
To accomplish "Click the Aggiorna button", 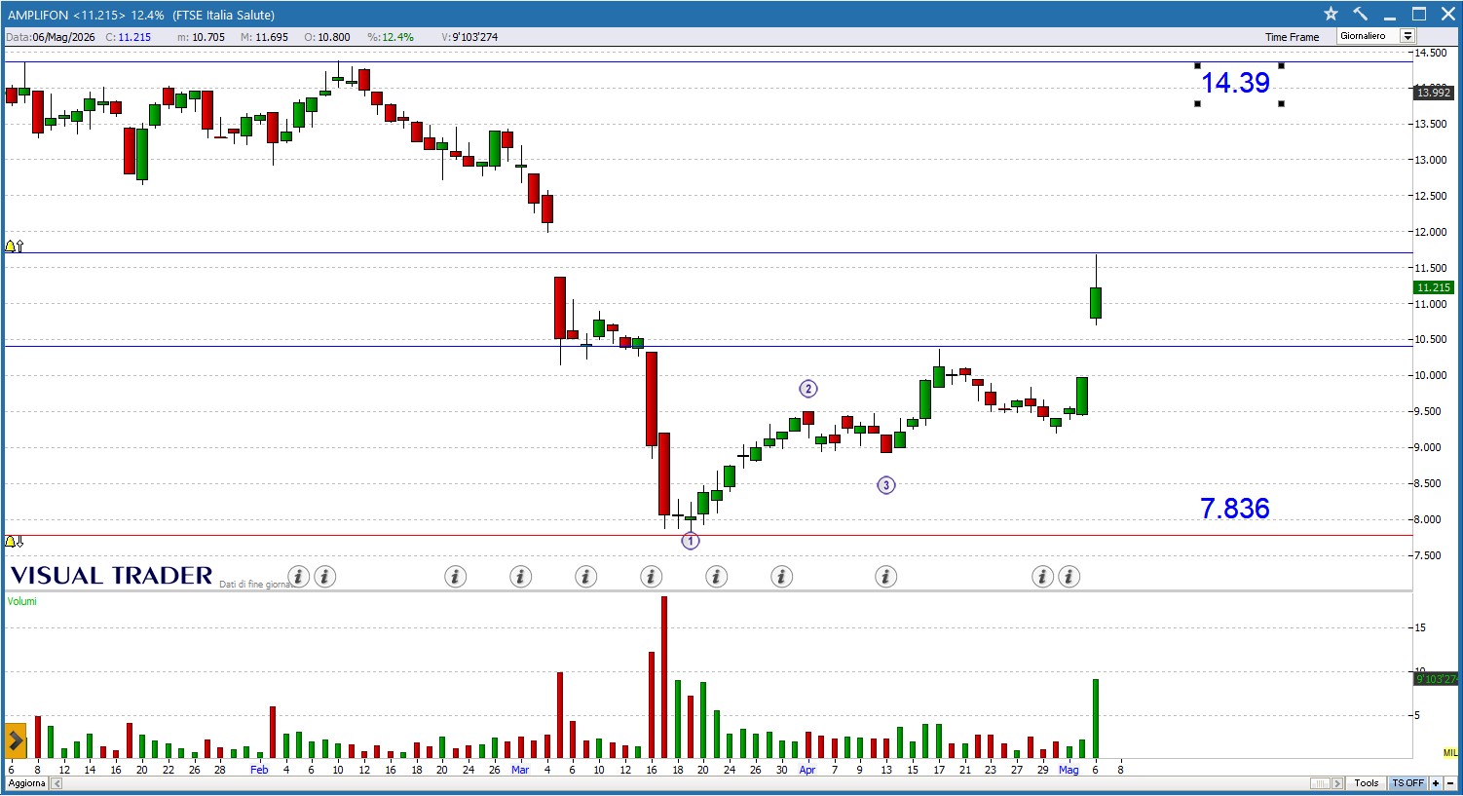I will pyautogui.click(x=26, y=783).
